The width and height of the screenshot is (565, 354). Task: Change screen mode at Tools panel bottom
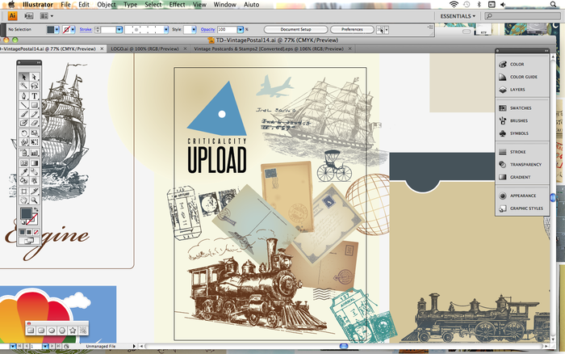point(28,241)
